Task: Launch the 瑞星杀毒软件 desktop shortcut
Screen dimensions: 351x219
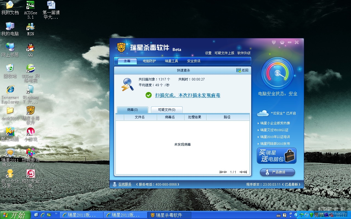Action: pyautogui.click(x=30, y=116)
